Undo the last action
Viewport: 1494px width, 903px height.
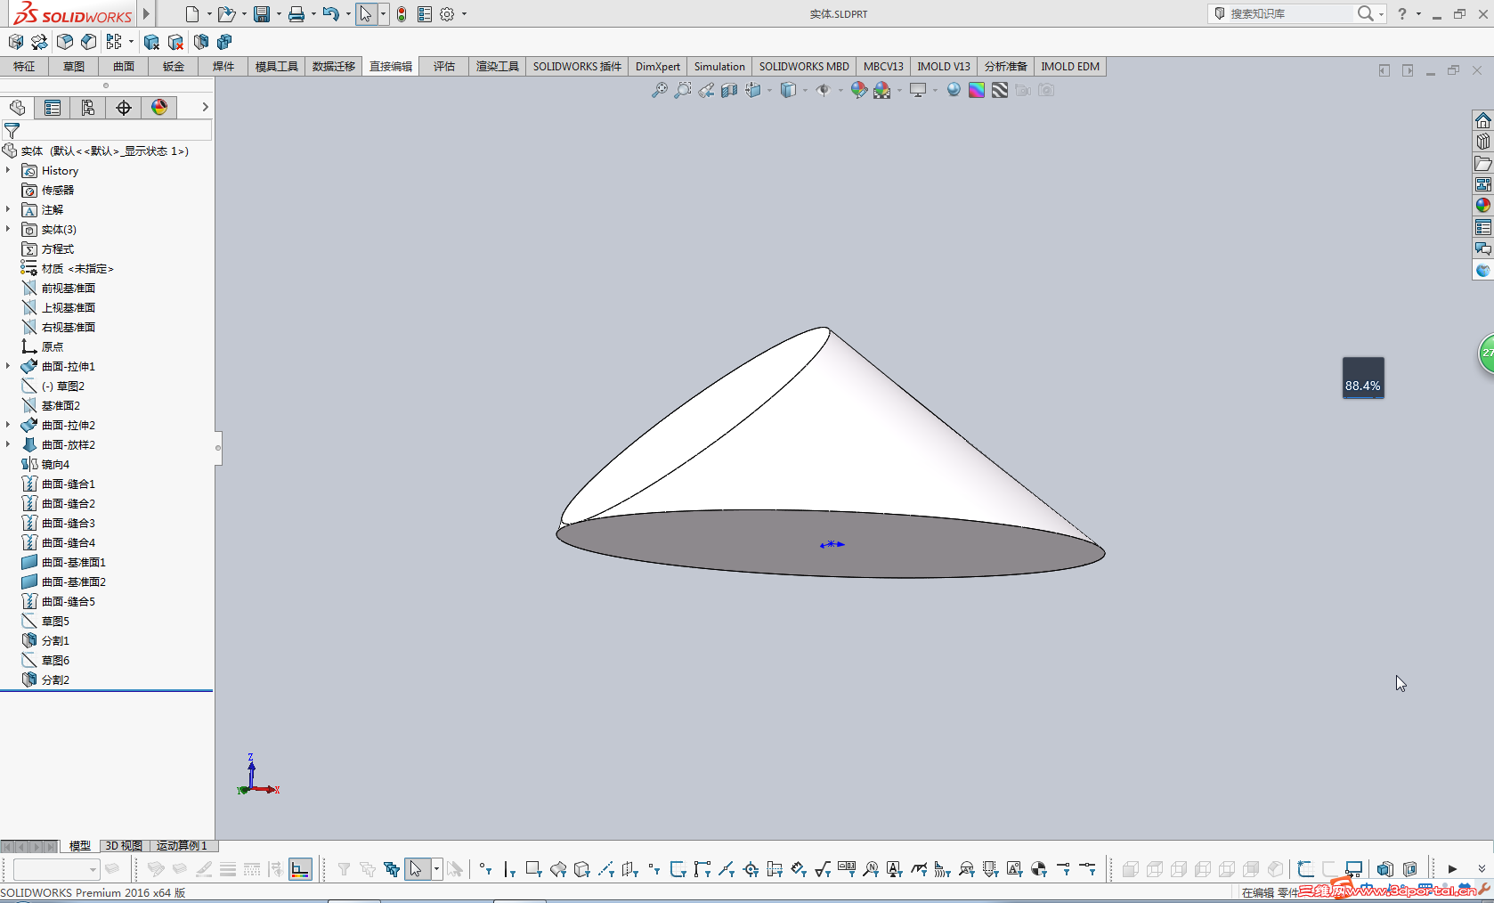click(x=330, y=14)
